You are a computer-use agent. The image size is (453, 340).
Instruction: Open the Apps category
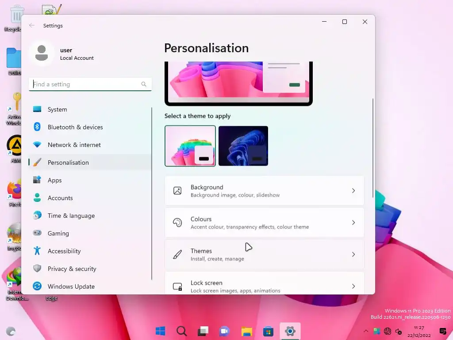pos(90,180)
